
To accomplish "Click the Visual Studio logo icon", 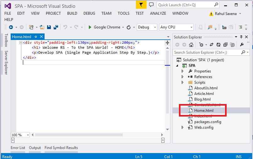I will (8, 6).
